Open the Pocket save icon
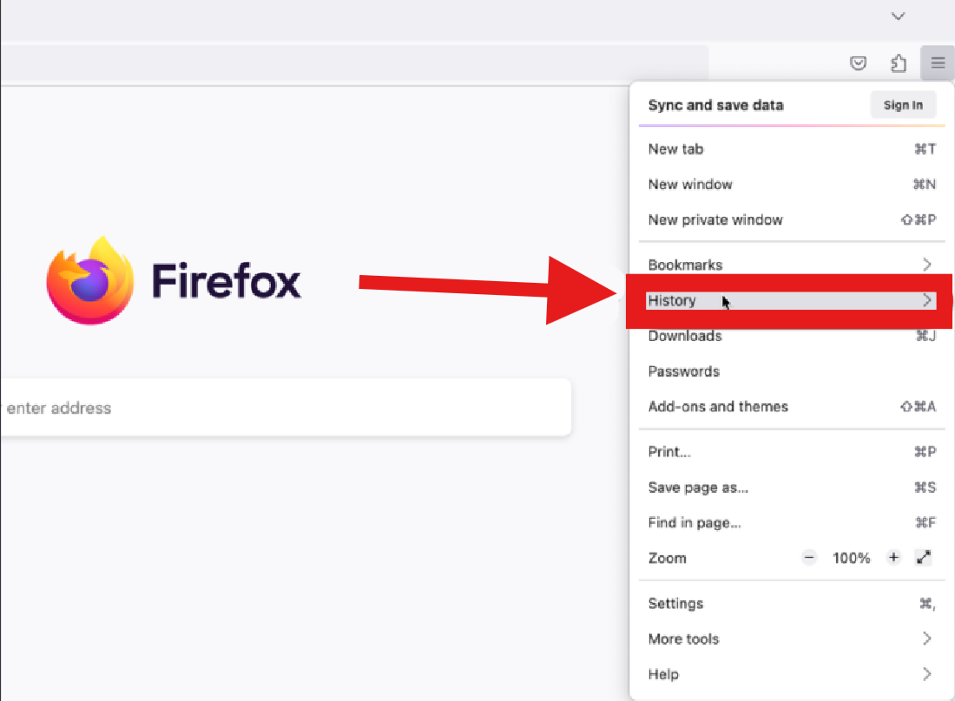Viewport: 955px width, 701px height. point(858,62)
